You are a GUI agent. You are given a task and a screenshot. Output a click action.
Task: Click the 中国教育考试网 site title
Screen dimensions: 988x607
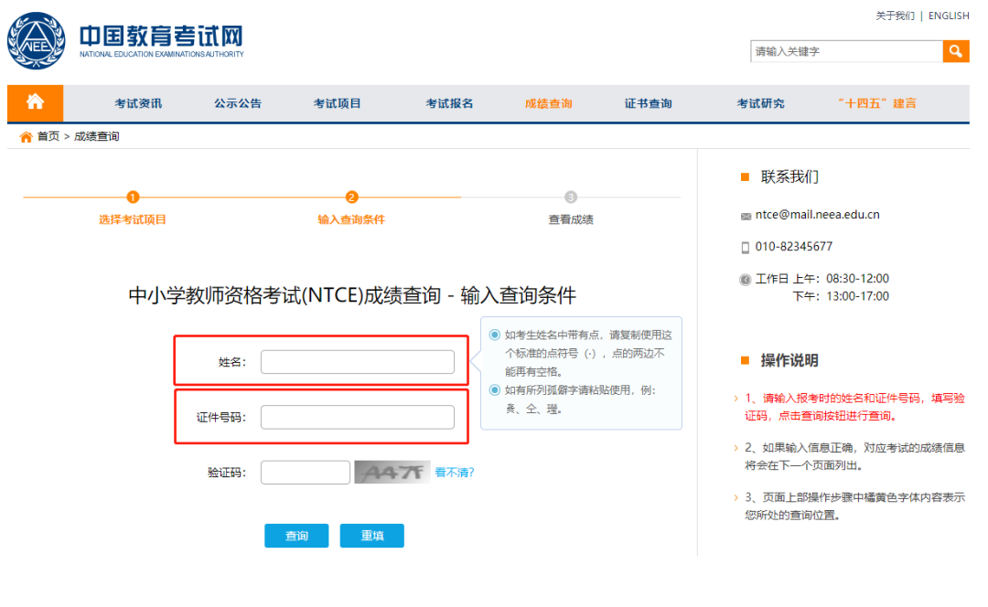[x=161, y=36]
